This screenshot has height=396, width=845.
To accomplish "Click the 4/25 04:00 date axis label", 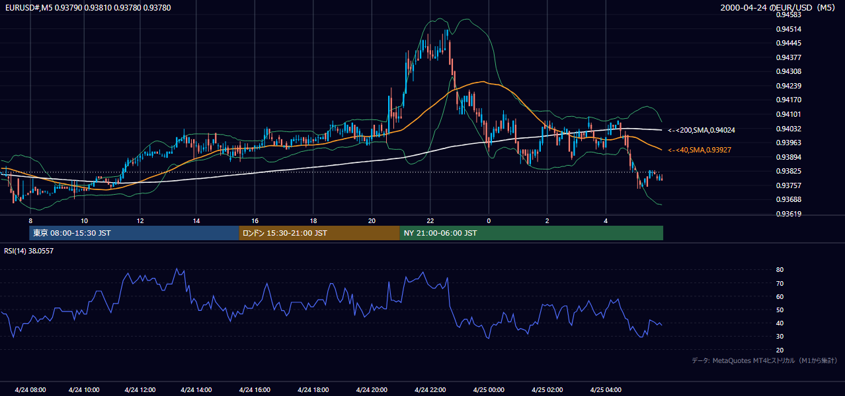I will click(x=606, y=390).
